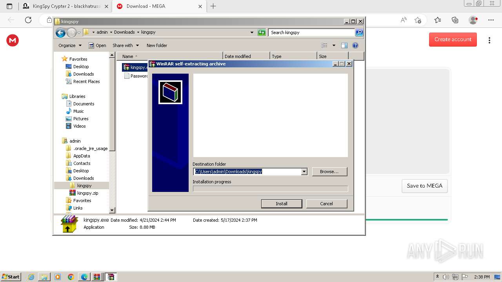Sort by the Type column header

(293, 56)
